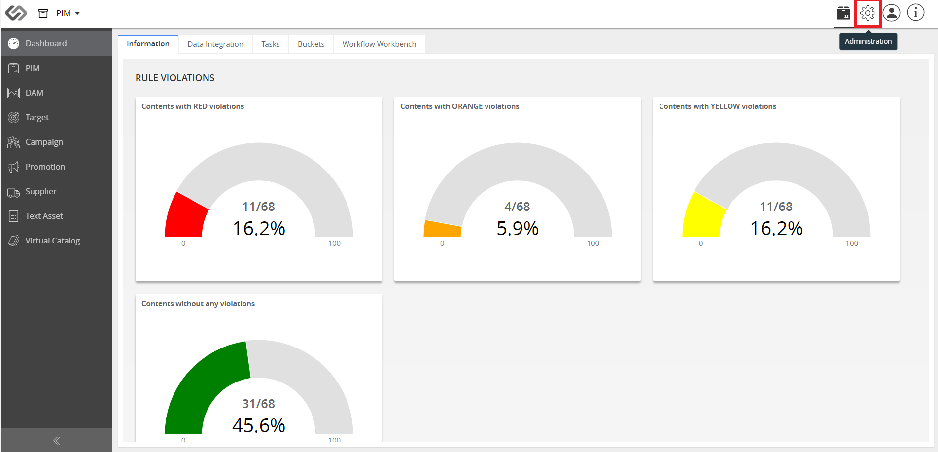Open the info icon in header
The width and height of the screenshot is (938, 452).
pyautogui.click(x=916, y=13)
